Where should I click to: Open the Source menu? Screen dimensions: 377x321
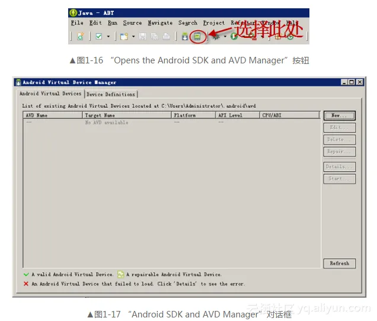click(132, 23)
